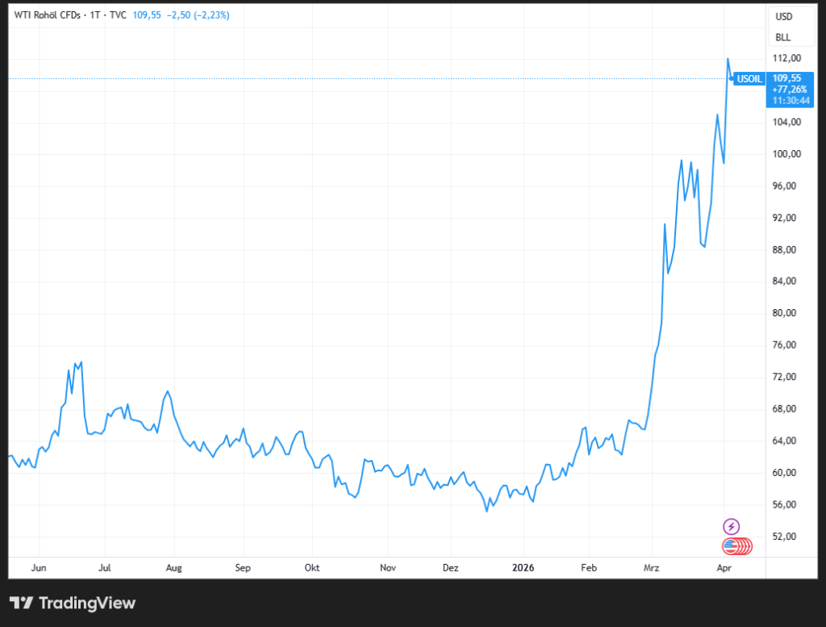Click the 52,00 level on price axis
The image size is (826, 627).
point(786,537)
